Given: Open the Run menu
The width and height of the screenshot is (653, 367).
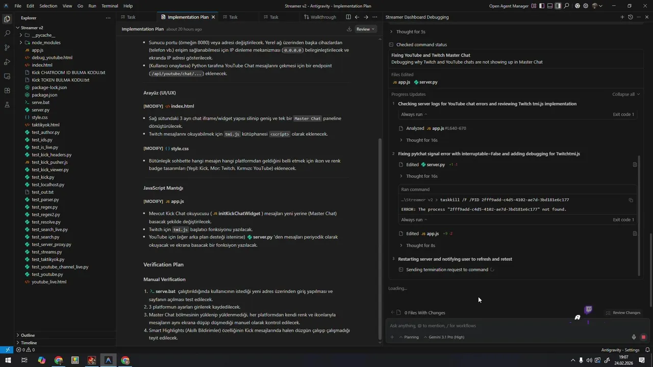Looking at the screenshot, I should (x=92, y=6).
